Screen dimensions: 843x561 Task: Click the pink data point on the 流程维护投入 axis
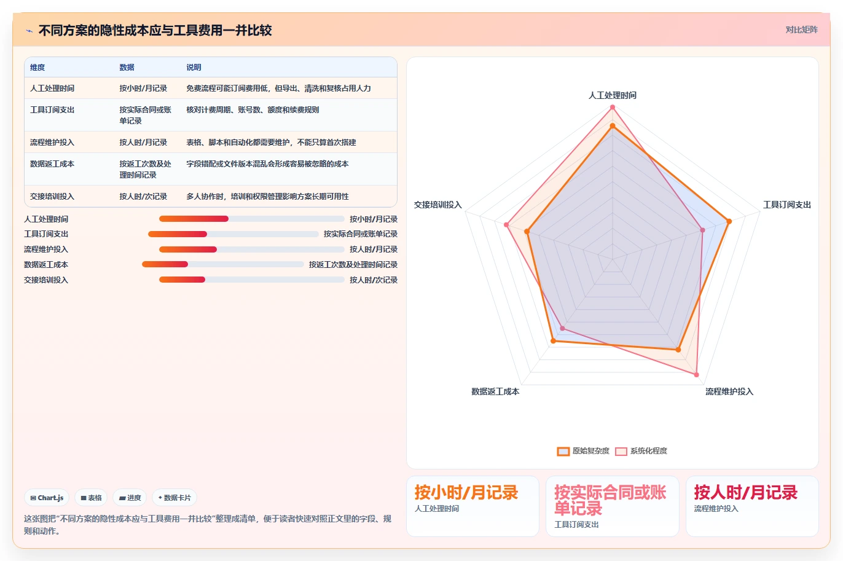point(697,374)
